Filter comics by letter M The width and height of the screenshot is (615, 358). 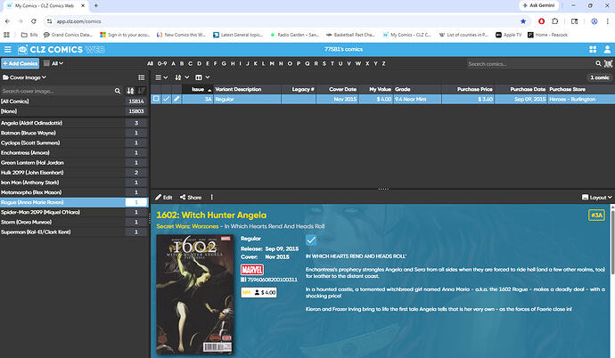[x=272, y=63]
